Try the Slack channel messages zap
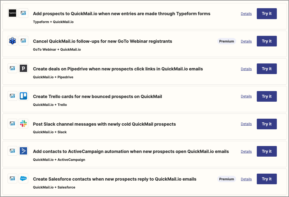This screenshot has width=289, height=197. [x=267, y=124]
